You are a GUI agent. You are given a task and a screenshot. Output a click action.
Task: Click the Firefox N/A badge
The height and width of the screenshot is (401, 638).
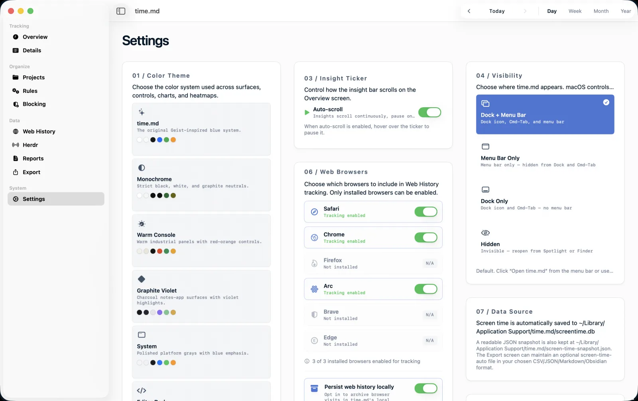(429, 263)
